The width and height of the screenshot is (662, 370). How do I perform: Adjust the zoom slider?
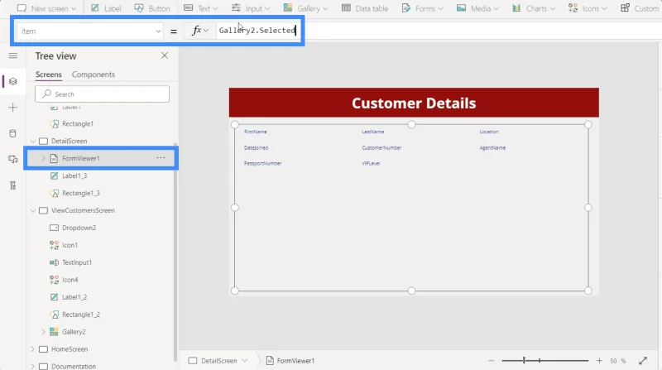545,361
